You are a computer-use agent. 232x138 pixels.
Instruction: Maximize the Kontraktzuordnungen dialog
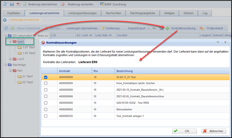click(x=218, y=43)
